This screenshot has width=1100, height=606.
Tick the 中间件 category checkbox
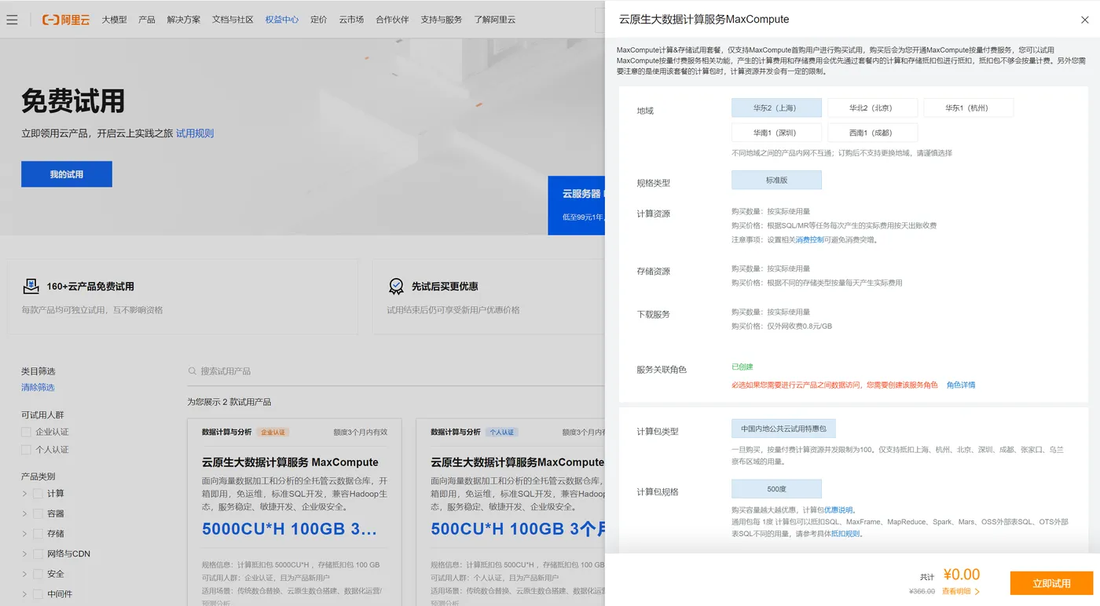38,594
